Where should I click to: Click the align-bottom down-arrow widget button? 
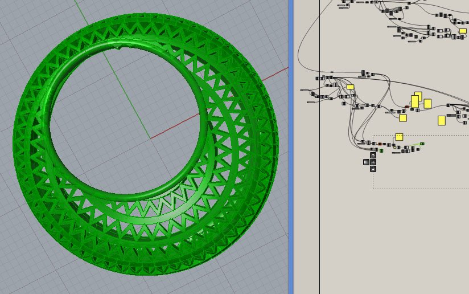pyautogui.click(x=373, y=169)
